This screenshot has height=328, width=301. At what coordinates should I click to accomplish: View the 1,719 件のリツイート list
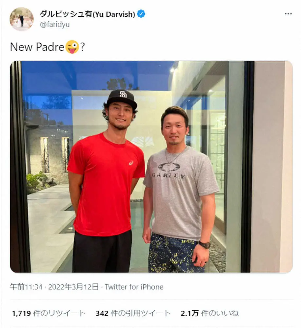coord(49,313)
